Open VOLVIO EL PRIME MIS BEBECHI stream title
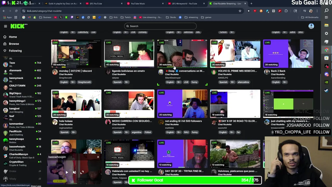This screenshot has height=187, width=332. (x=238, y=71)
